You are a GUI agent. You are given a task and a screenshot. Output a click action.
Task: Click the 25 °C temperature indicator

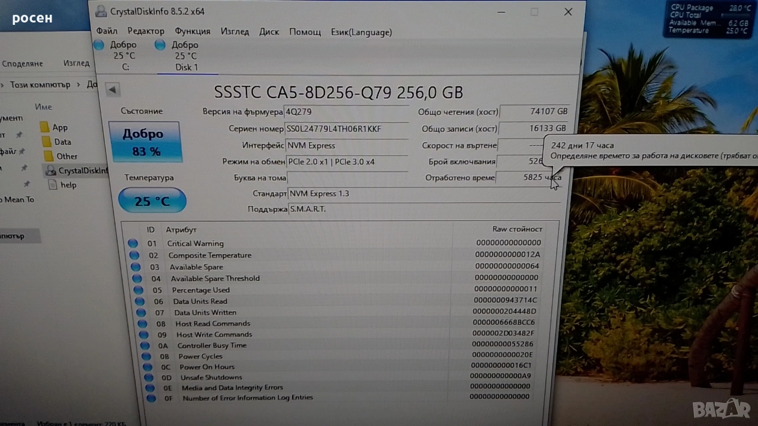[x=152, y=201]
